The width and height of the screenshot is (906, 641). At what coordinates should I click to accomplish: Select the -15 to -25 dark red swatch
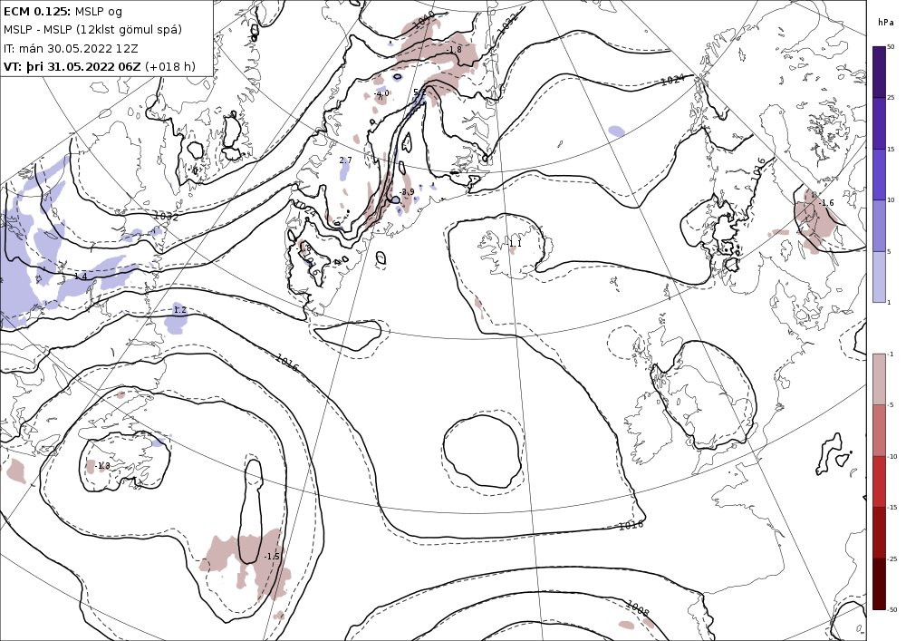coord(879,532)
